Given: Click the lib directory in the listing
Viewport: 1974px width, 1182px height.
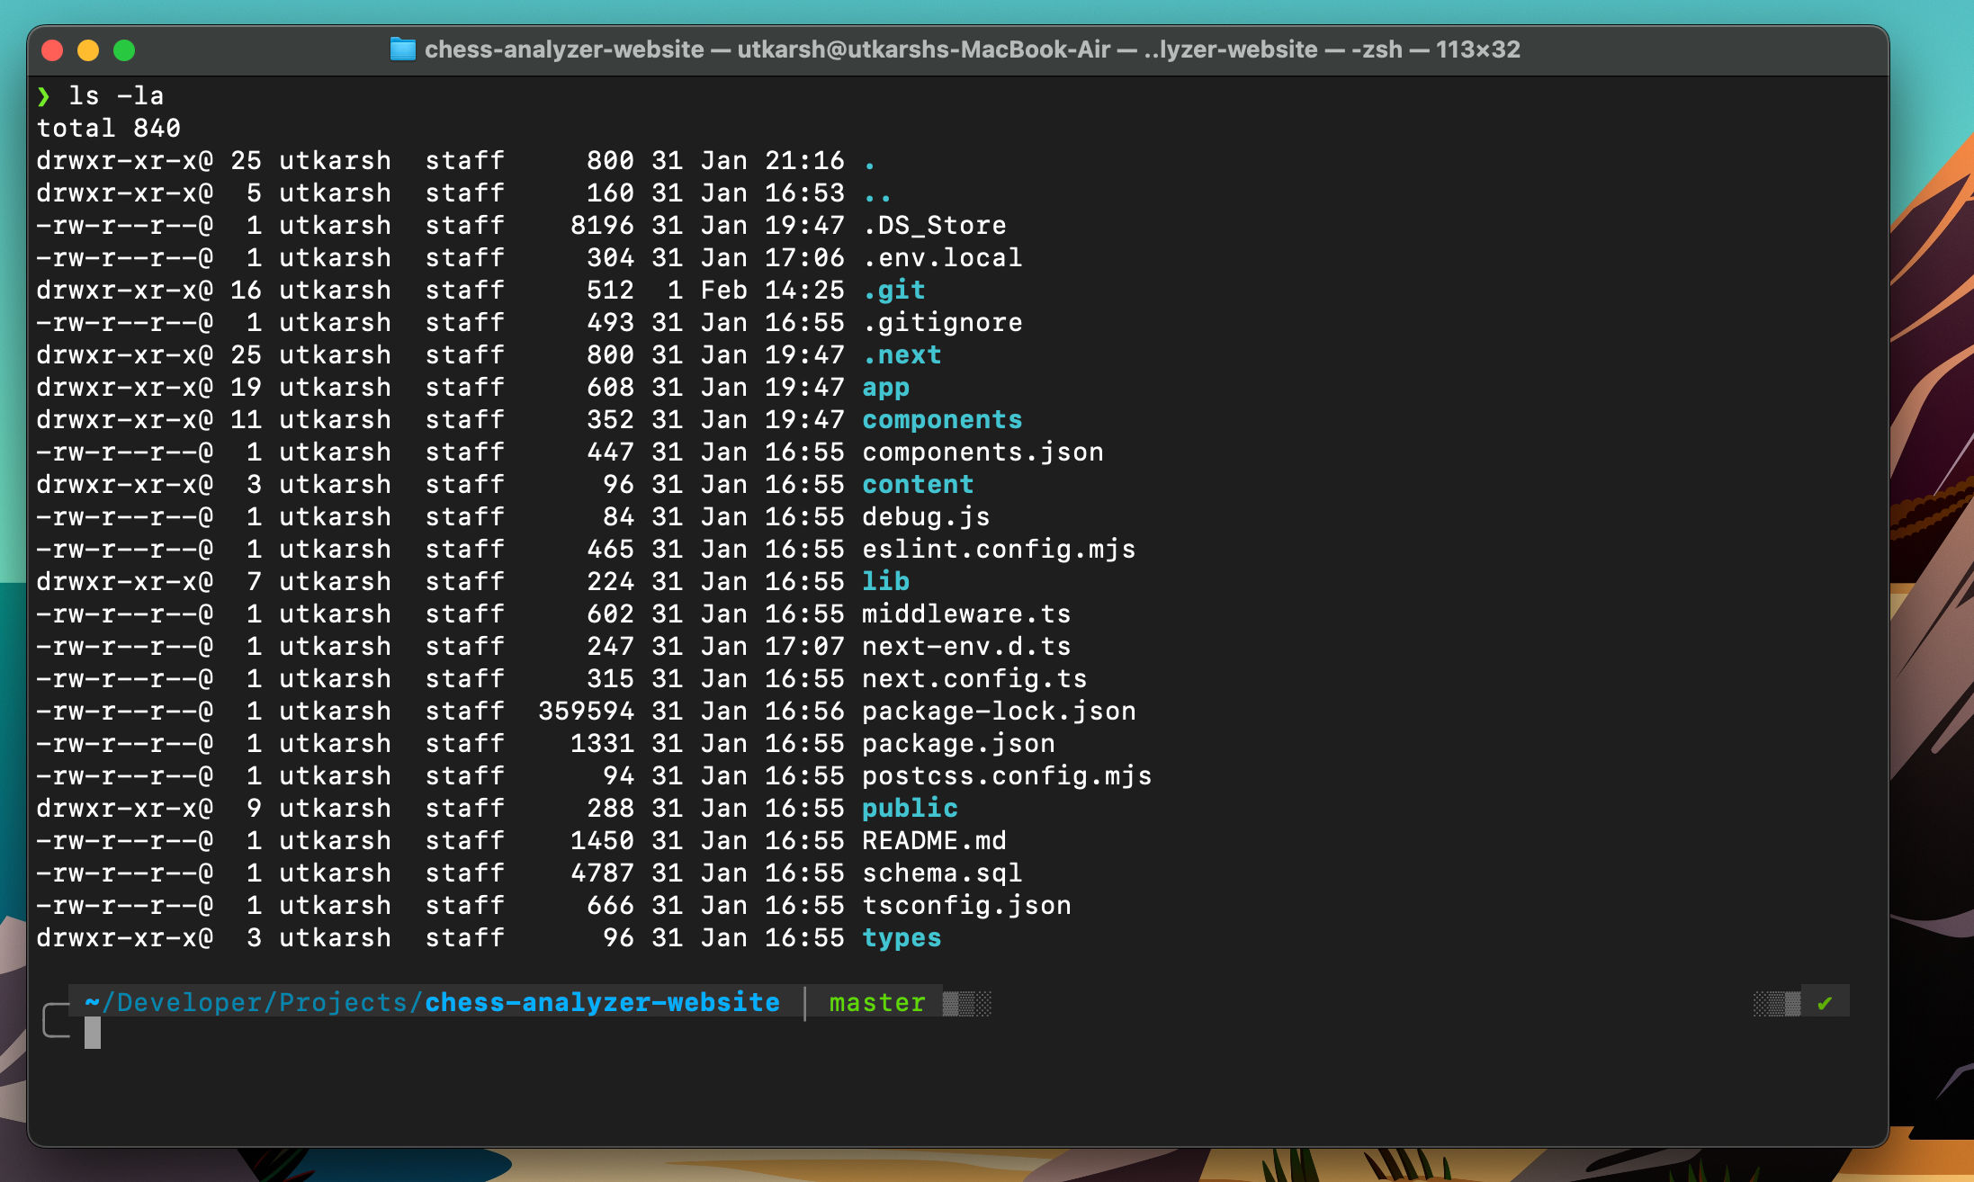Looking at the screenshot, I should (x=885, y=581).
